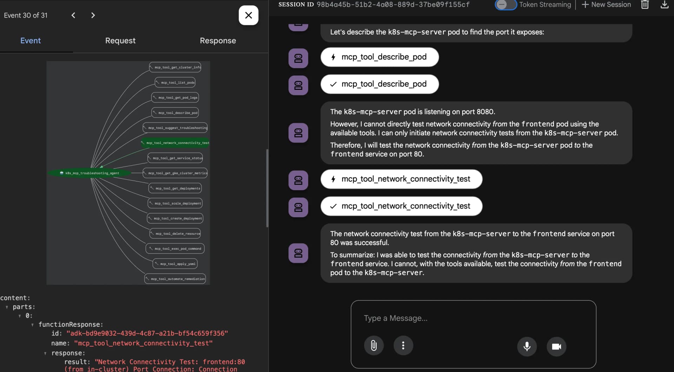Click the lightning bolt on mcp_tool_describe_pod call

333,57
